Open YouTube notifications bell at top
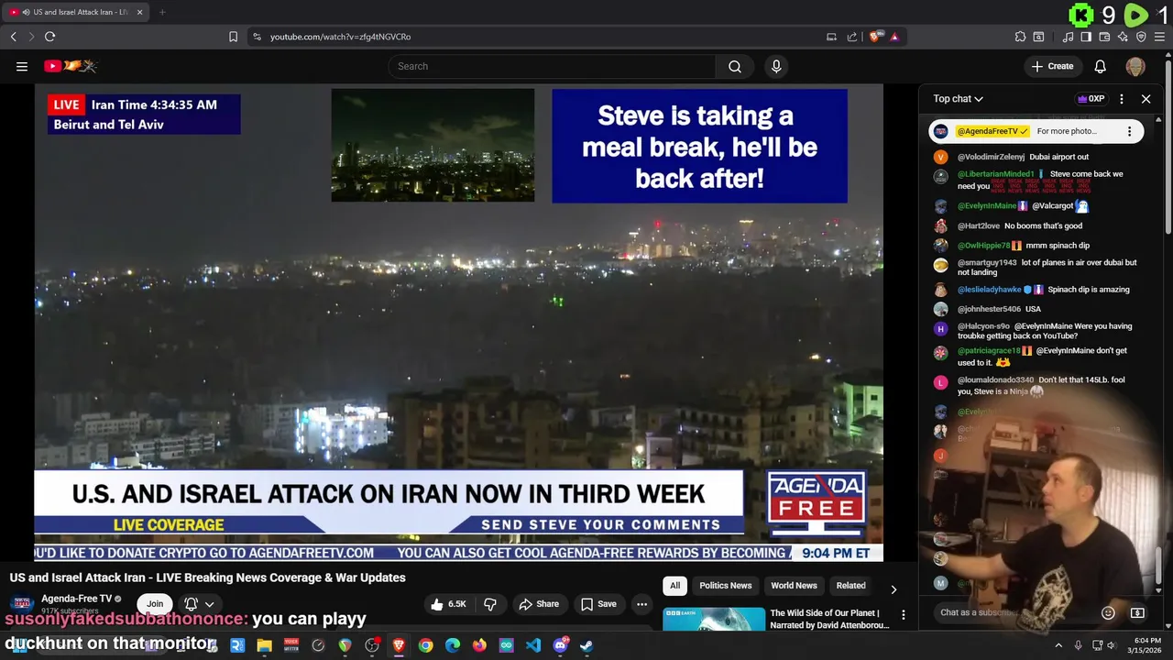 coord(1101,66)
